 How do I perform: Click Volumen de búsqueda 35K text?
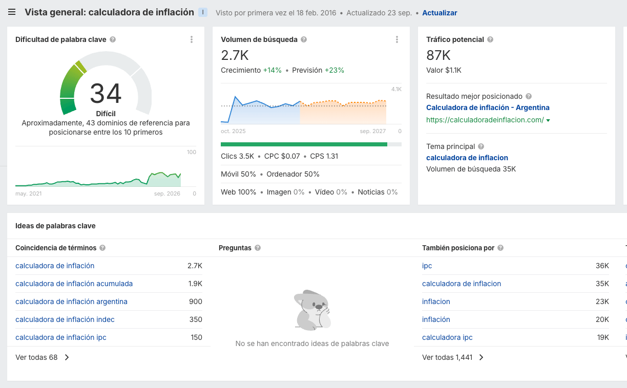pyautogui.click(x=471, y=169)
